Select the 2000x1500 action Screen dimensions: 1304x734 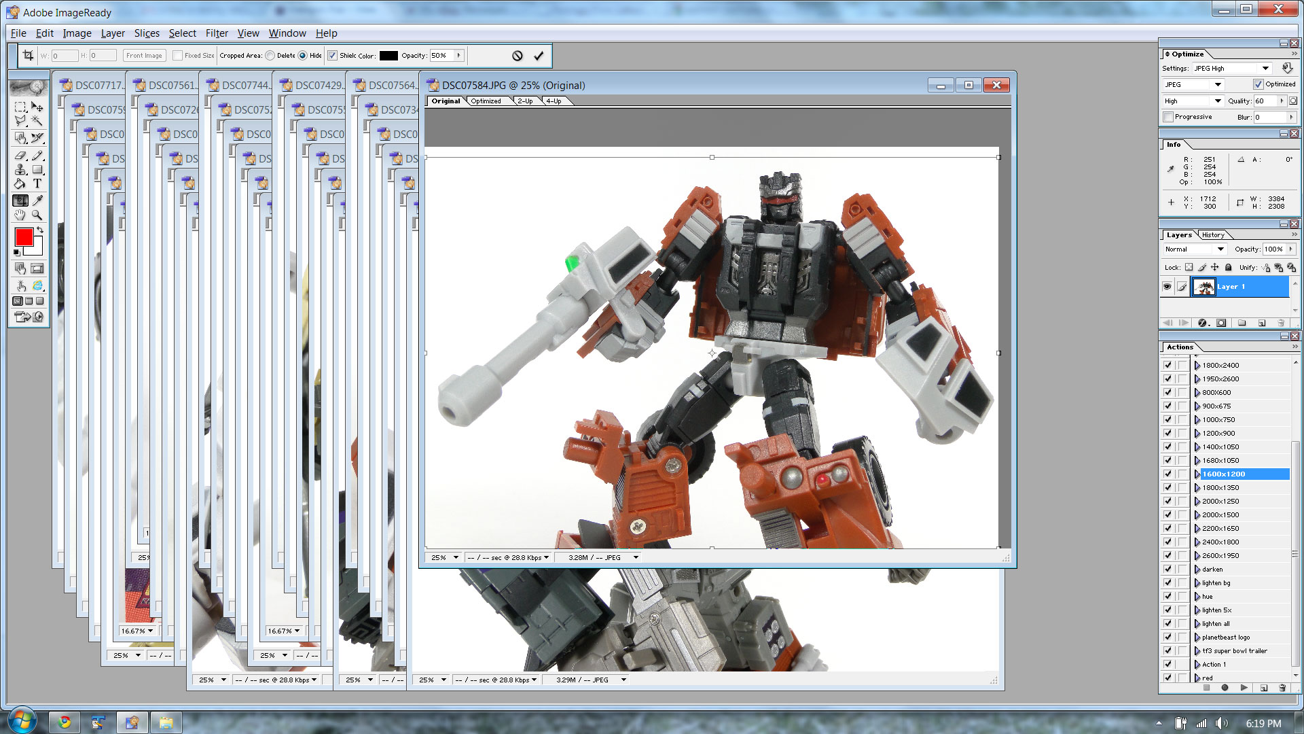pyautogui.click(x=1220, y=514)
